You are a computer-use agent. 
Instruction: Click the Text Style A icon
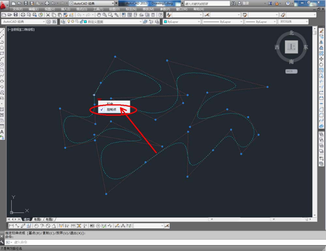click(169, 15)
